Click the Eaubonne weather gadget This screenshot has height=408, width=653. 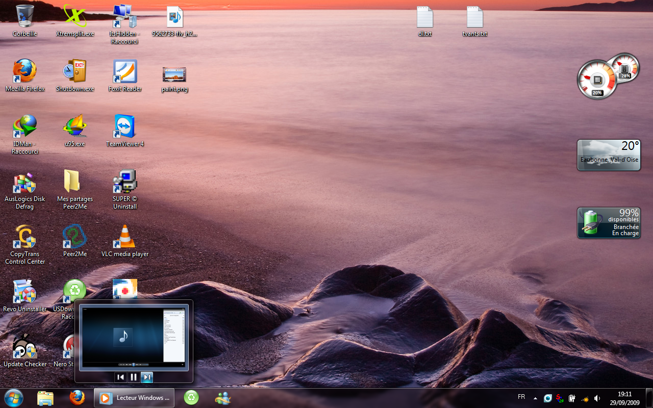pyautogui.click(x=609, y=155)
